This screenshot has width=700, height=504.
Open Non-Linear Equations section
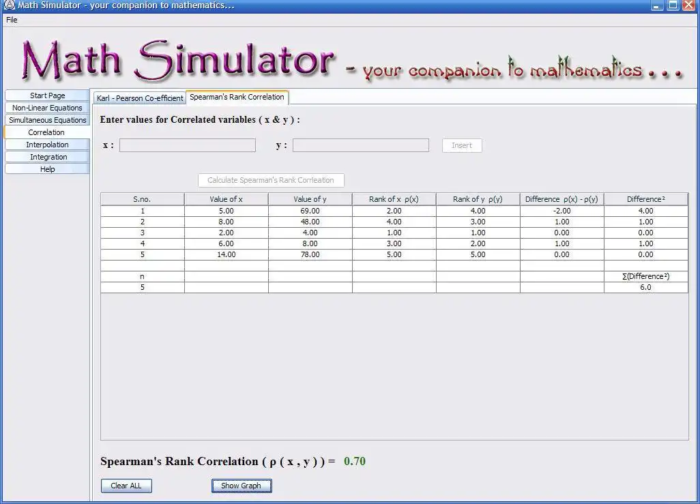click(47, 108)
